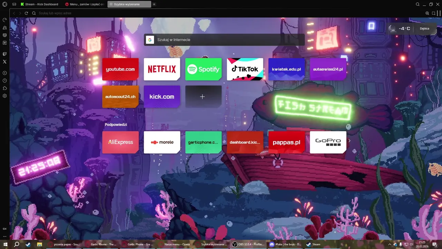
Task: Click the Dębica weather location
Action: click(424, 29)
